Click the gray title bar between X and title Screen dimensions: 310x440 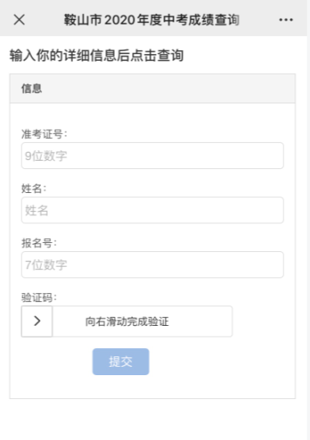click(44, 20)
